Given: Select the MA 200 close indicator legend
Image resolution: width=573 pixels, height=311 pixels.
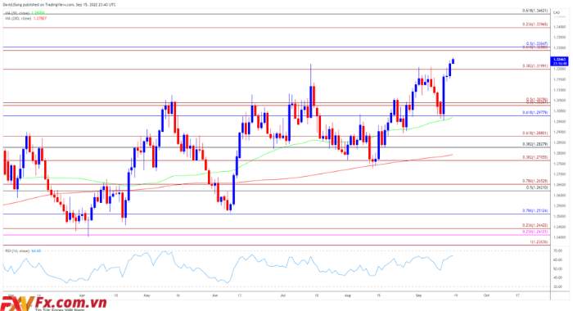Looking at the screenshot, I should (x=25, y=17).
